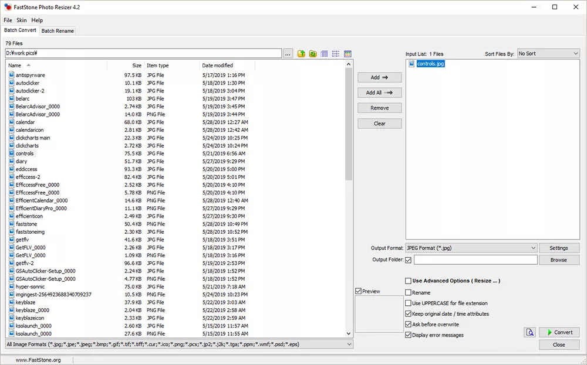The height and width of the screenshot is (365, 587).
Task: Click the Close button at bottom right
Action: [x=559, y=345]
